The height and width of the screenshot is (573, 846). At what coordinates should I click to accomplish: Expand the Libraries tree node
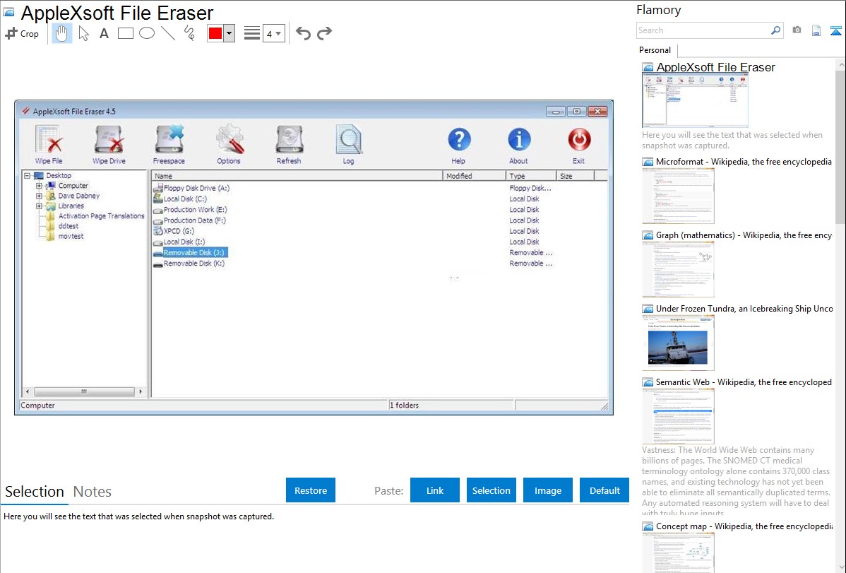[39, 206]
